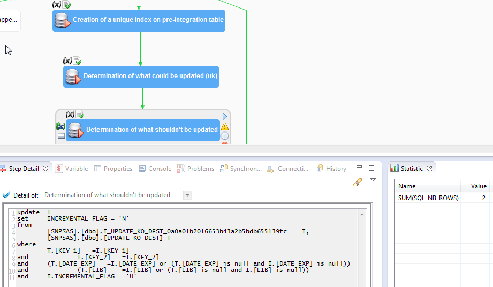Viewport: 493px width, 287px height.
Task: Click database icon on 'could be updated (uk)' step
Action: coord(73,77)
